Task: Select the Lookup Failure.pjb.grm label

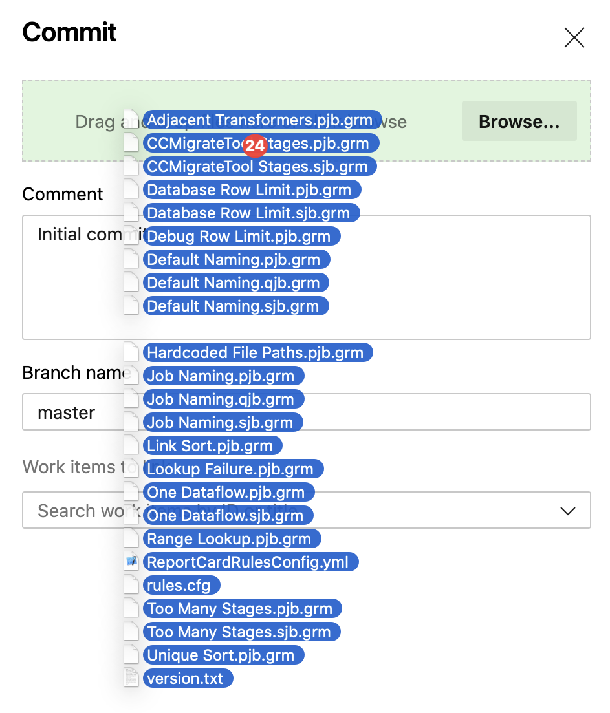Action: [x=230, y=469]
